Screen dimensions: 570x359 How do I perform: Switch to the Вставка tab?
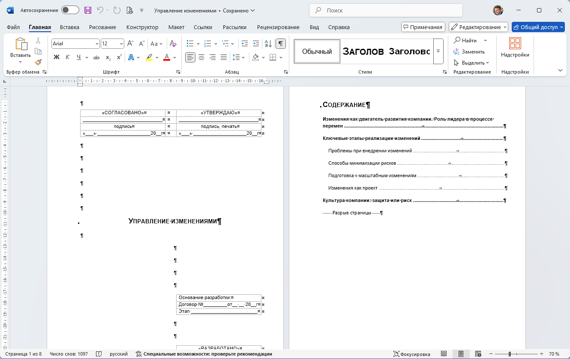point(69,27)
